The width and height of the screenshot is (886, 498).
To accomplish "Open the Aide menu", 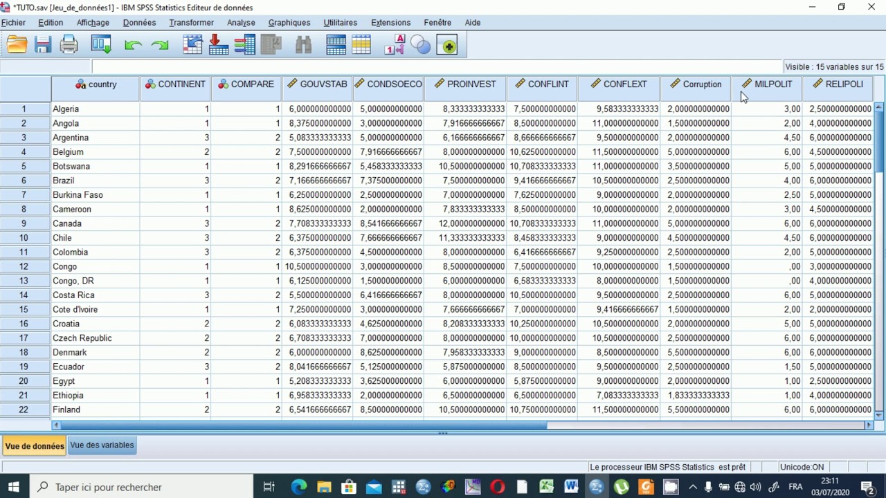I will [473, 22].
